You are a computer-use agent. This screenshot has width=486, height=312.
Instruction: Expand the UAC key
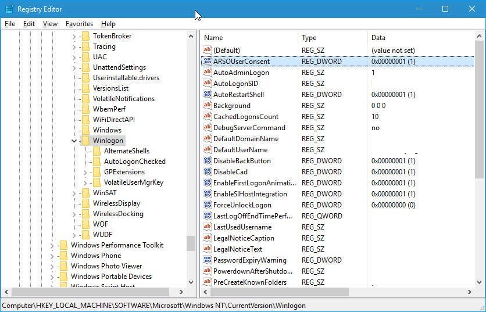click(x=74, y=58)
